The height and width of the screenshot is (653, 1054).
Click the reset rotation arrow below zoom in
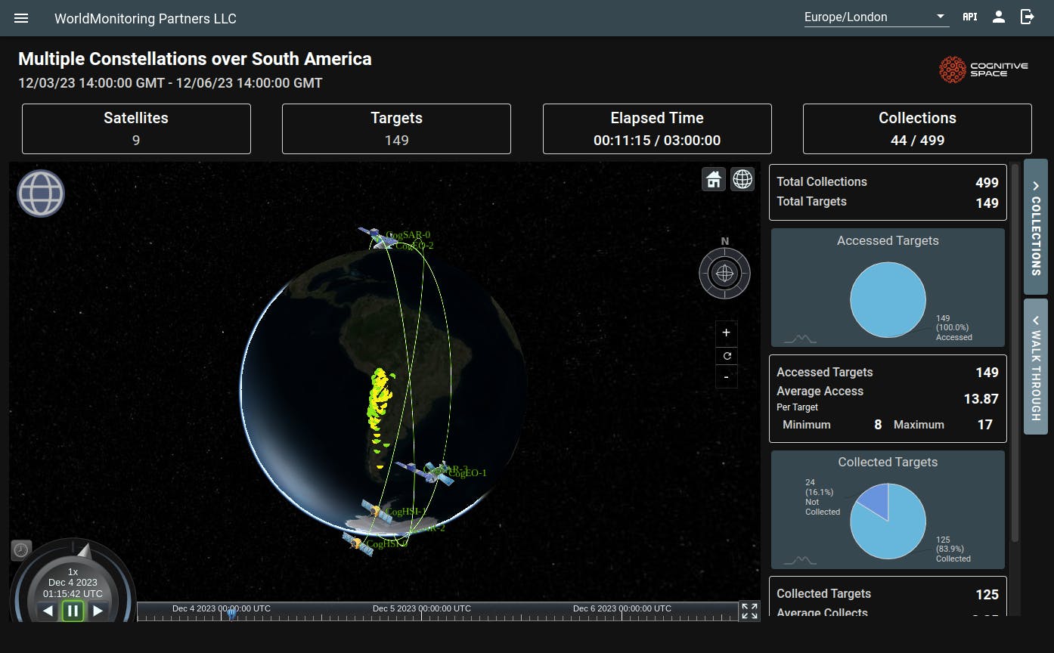point(726,355)
